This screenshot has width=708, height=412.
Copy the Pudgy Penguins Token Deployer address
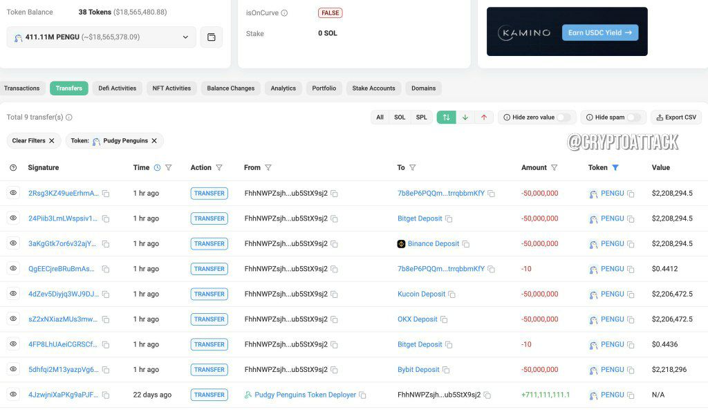click(362, 395)
